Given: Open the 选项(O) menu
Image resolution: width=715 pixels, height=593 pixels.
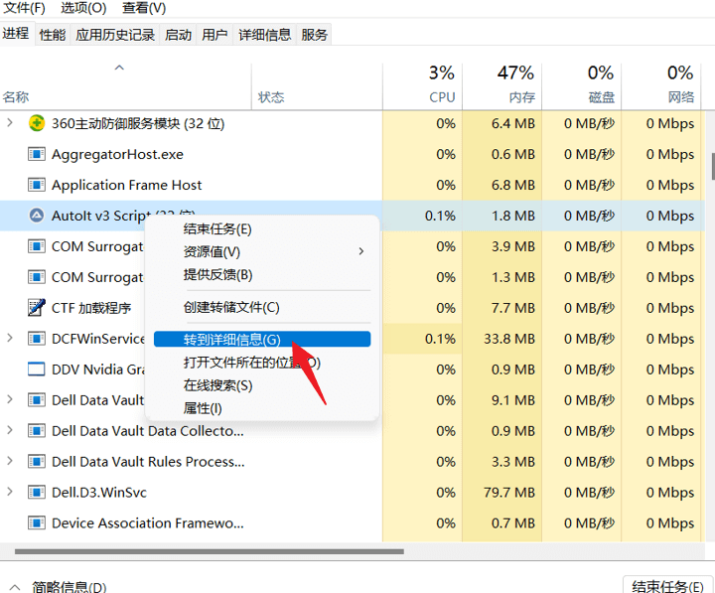Looking at the screenshot, I should click(83, 8).
